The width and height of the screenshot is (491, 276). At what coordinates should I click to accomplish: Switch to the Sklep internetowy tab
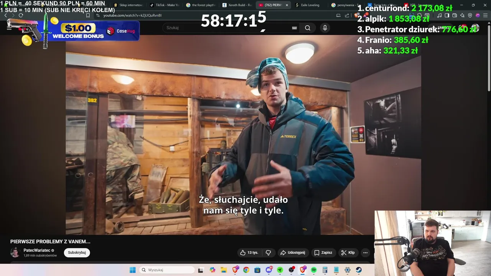(x=129, y=5)
